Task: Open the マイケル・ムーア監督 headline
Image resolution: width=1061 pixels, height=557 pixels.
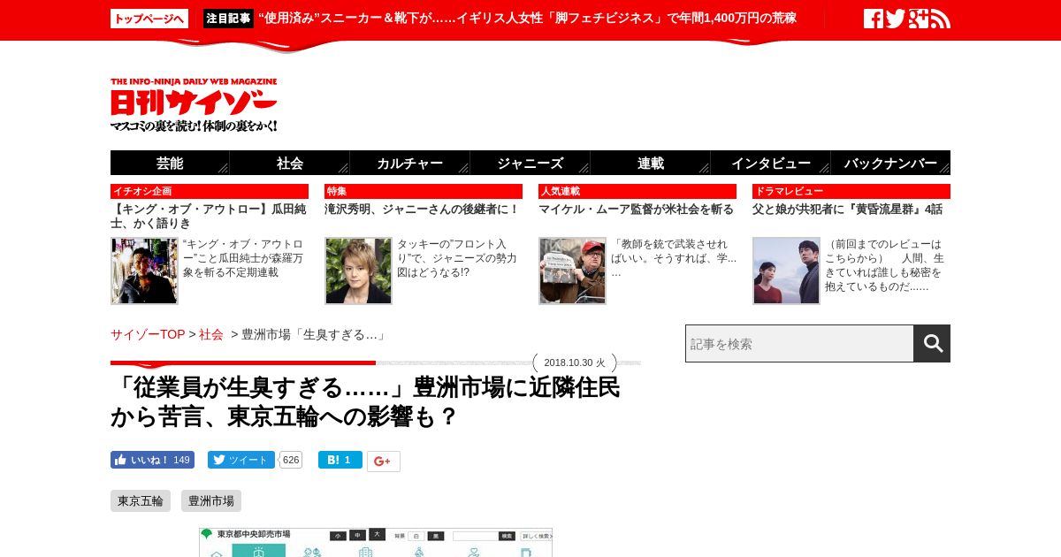Action: click(x=637, y=210)
